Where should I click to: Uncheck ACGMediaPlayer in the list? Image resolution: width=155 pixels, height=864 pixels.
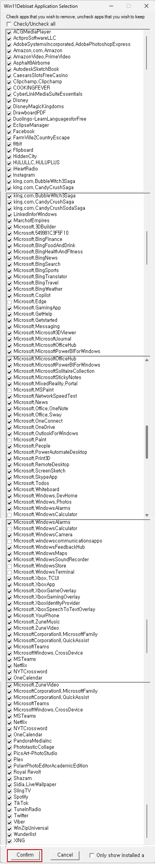pyautogui.click(x=9, y=32)
